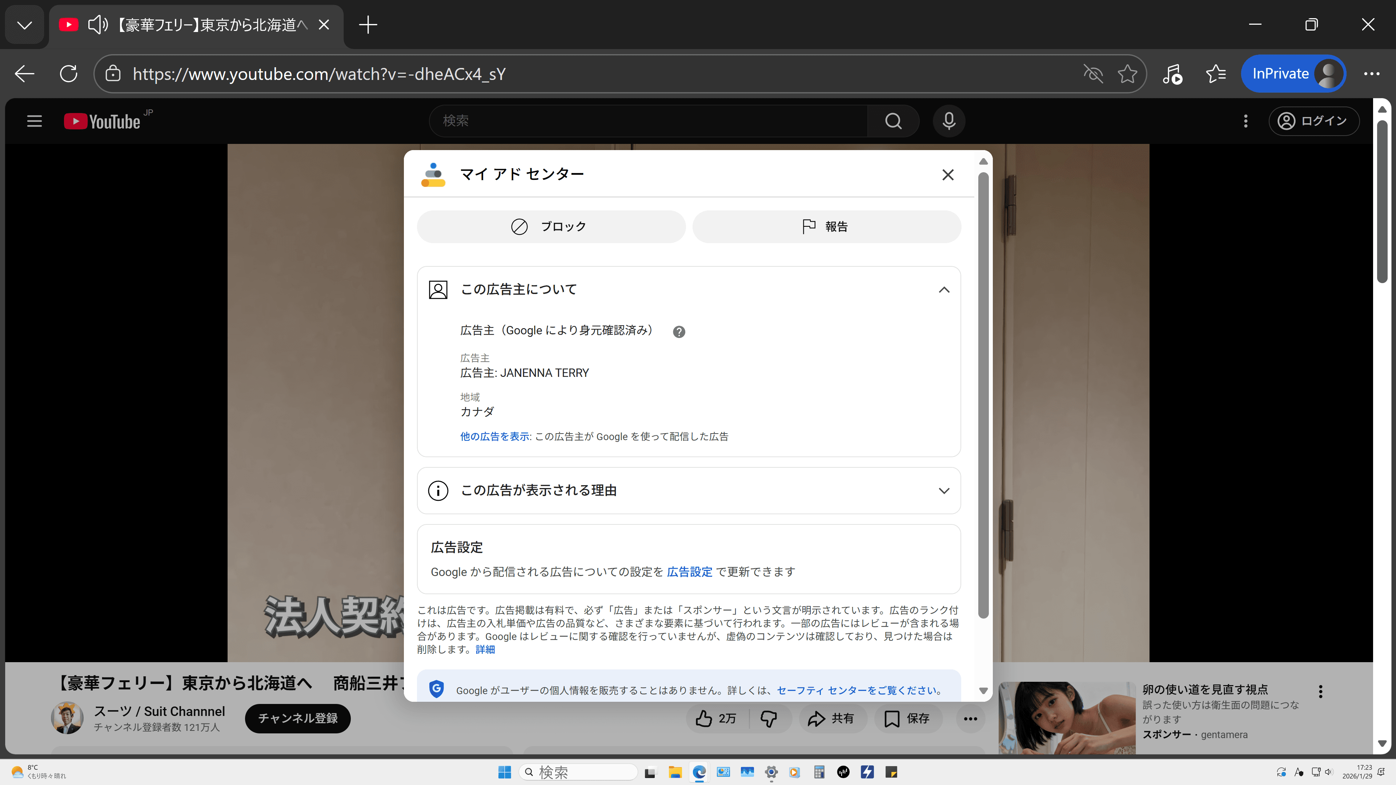The height and width of the screenshot is (785, 1396).
Task: Close the My Ad Center dialog
Action: [x=947, y=174]
